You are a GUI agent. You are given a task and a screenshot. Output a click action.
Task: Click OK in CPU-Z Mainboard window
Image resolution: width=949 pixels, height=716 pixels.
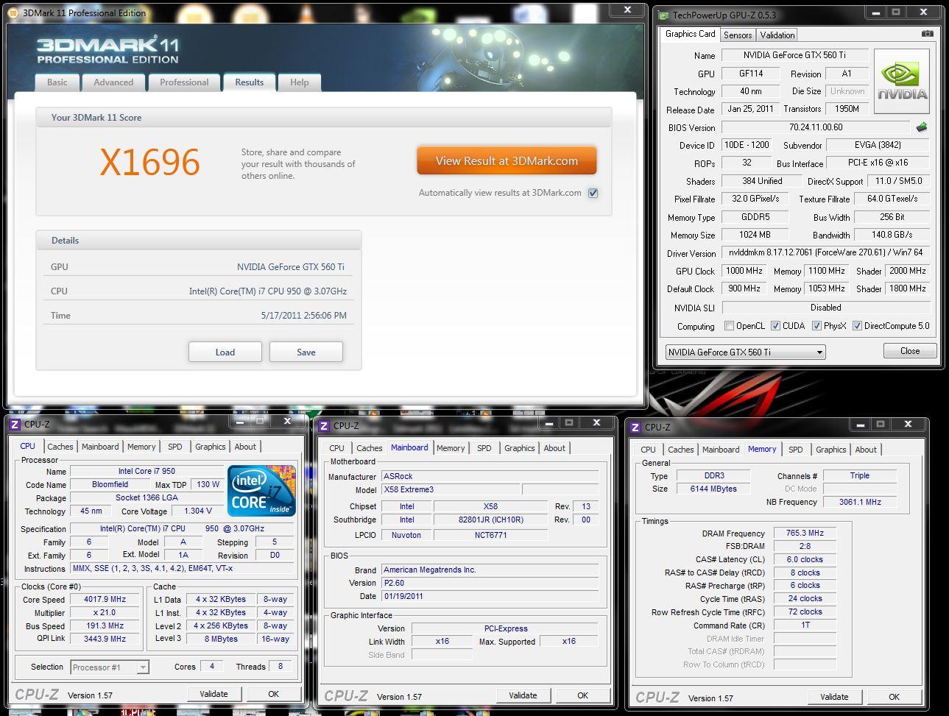coord(582,695)
